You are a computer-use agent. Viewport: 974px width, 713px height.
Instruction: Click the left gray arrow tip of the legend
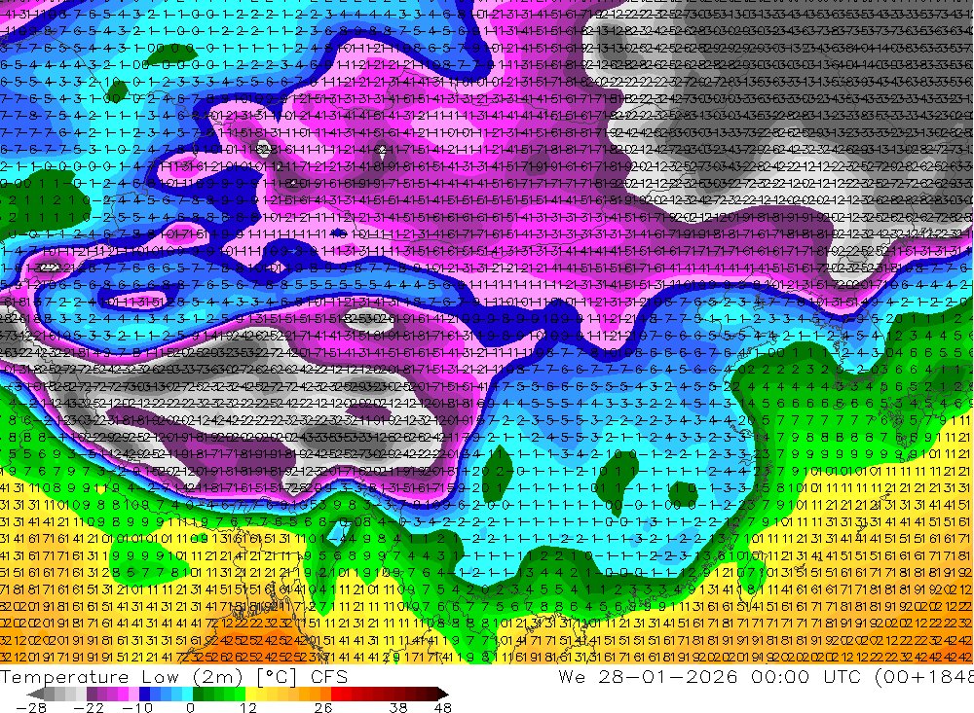35,694
